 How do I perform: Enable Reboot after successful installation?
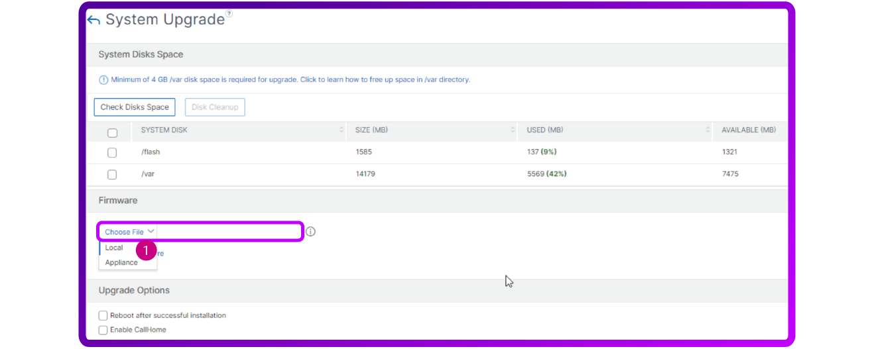(x=103, y=316)
